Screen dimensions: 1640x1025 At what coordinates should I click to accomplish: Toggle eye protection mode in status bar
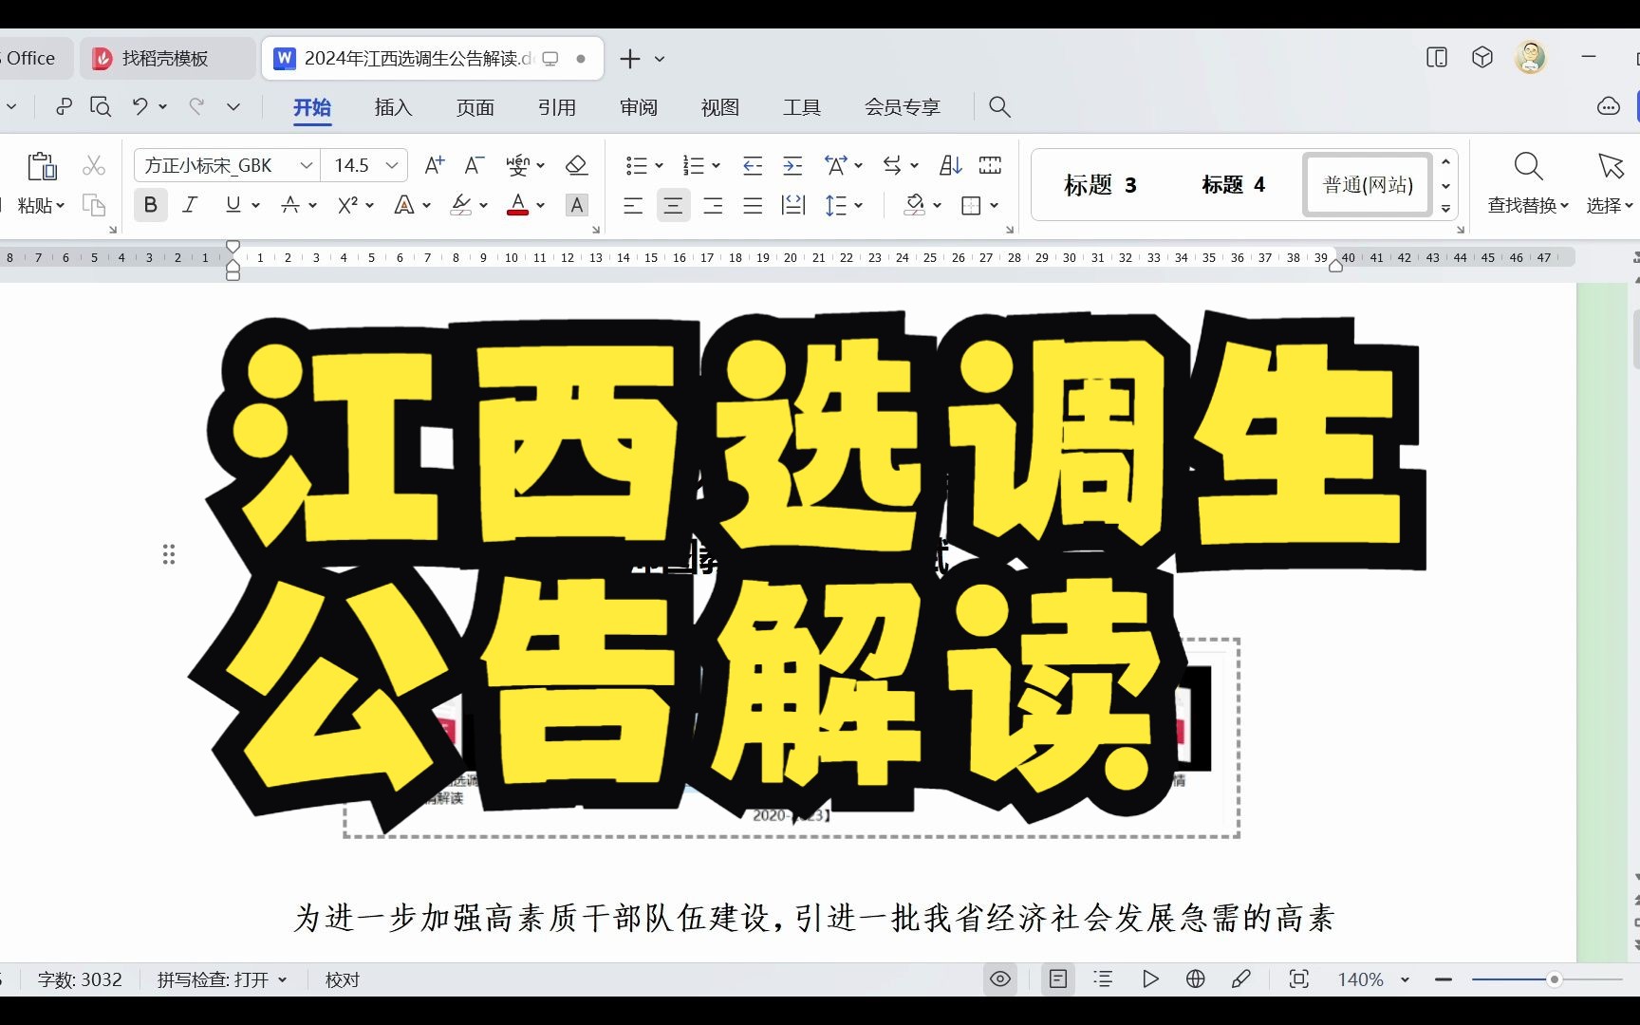point(1000,978)
